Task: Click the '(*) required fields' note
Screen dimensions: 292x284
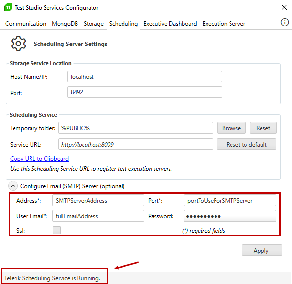Action: 203,231
